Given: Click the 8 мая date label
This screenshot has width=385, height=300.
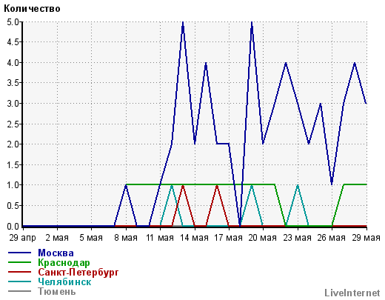Looking at the screenshot, I should [126, 238].
